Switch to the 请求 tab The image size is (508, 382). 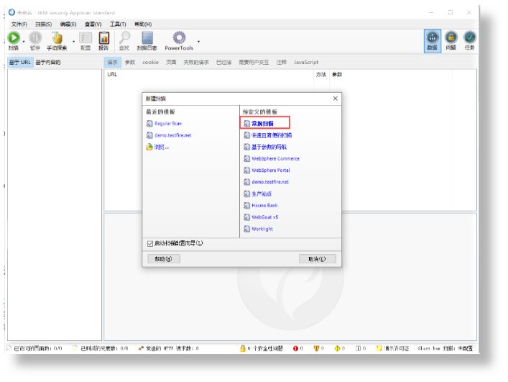coord(112,63)
